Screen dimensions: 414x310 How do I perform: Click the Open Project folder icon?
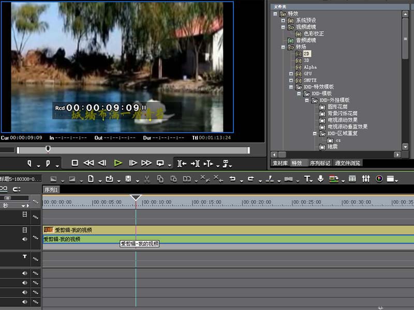click(x=109, y=179)
